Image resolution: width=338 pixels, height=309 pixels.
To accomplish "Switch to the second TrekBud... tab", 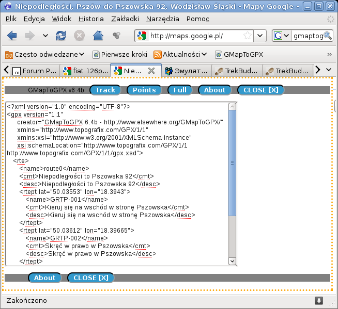I will point(287,71).
